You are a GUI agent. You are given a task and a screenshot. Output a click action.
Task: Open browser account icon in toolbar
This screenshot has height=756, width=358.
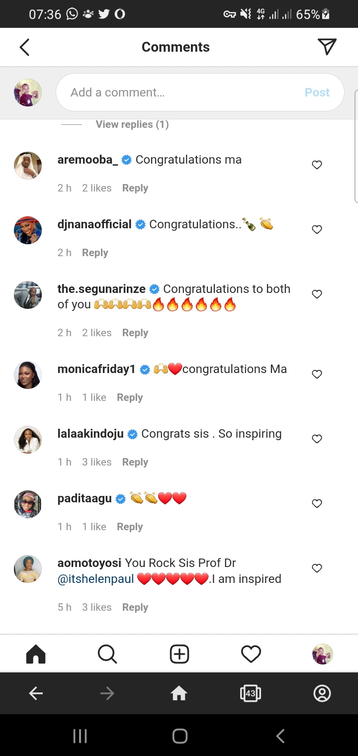pyautogui.click(x=322, y=693)
